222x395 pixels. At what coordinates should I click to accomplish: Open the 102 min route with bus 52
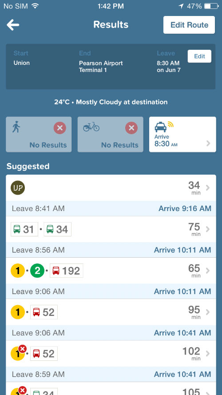[111, 353]
